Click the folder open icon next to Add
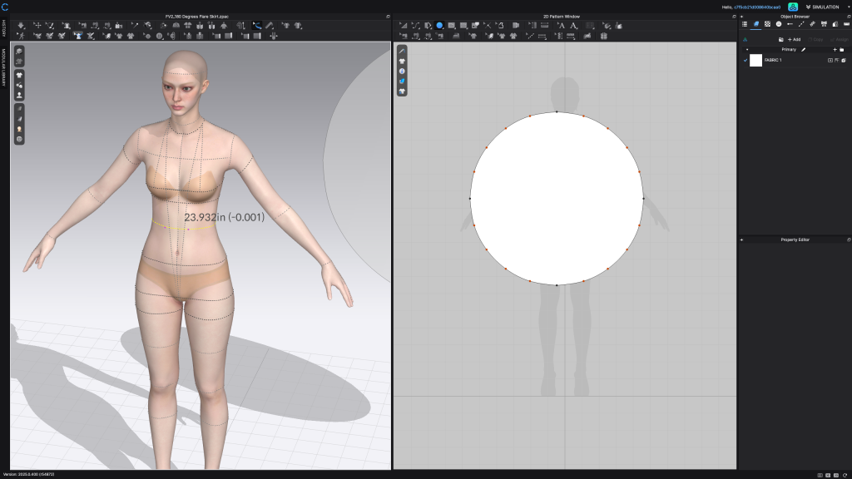Screen dimensions: 852x479 [780, 40]
